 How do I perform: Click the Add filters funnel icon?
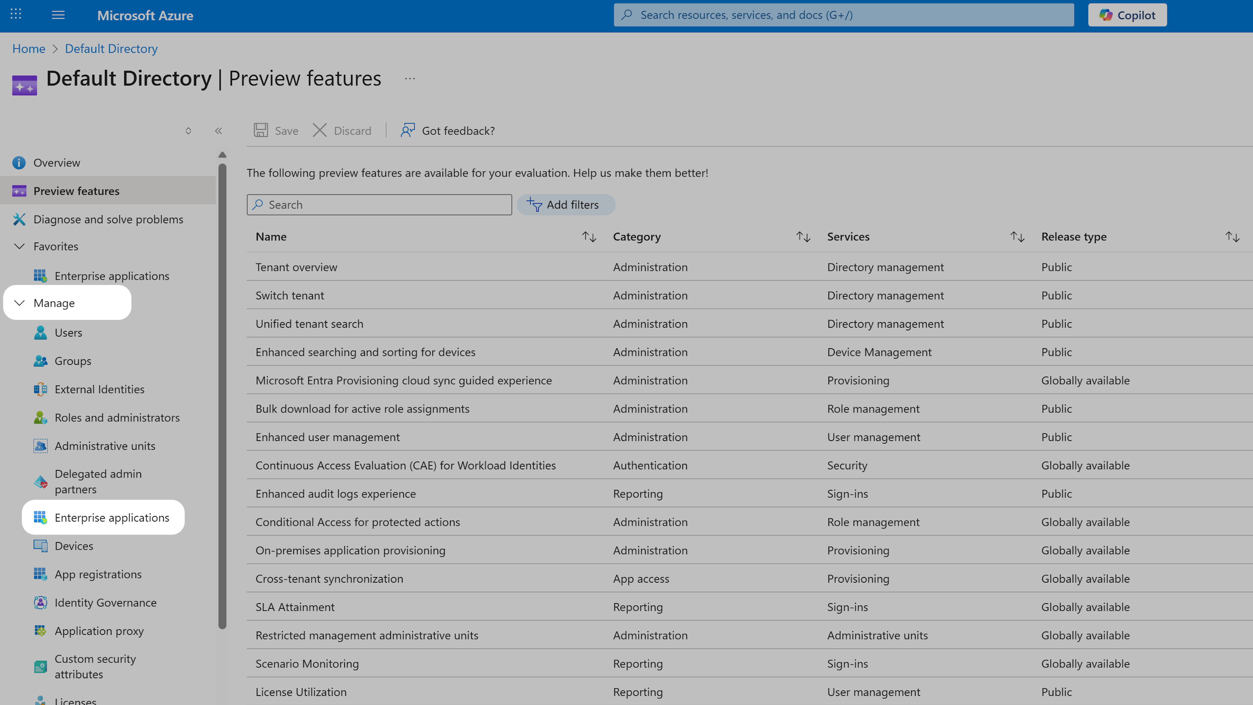pyautogui.click(x=534, y=205)
